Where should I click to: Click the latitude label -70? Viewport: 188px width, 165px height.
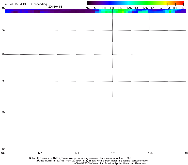click(2, 8)
